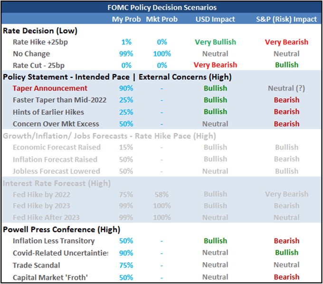Select the 'Fed Hike by 2023' label
The height and width of the screenshot is (284, 323).
point(41,206)
